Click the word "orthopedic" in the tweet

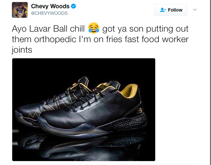pyautogui.click(x=55, y=39)
